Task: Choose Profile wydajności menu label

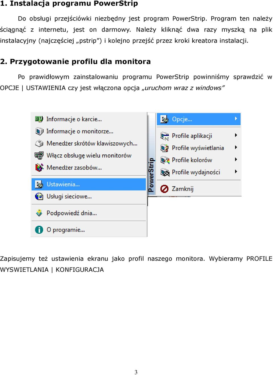Action: (196, 172)
